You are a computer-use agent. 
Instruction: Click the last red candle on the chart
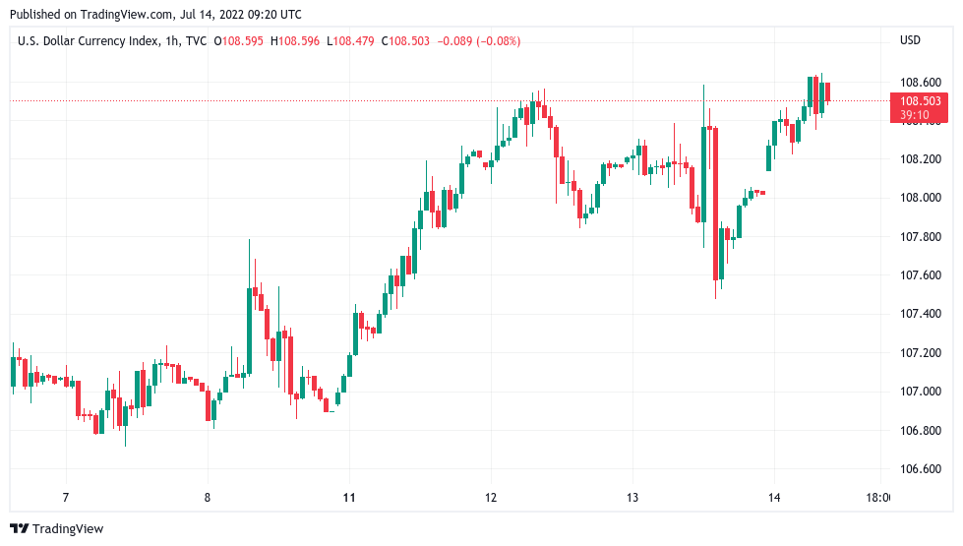pos(828,92)
